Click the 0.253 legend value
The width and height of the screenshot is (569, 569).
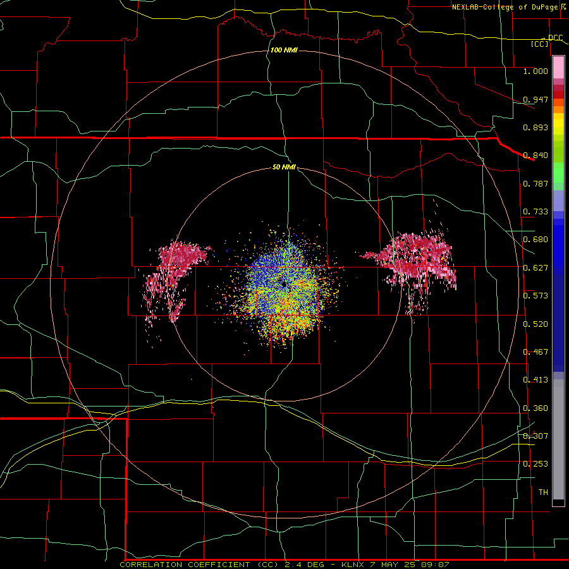(x=535, y=464)
